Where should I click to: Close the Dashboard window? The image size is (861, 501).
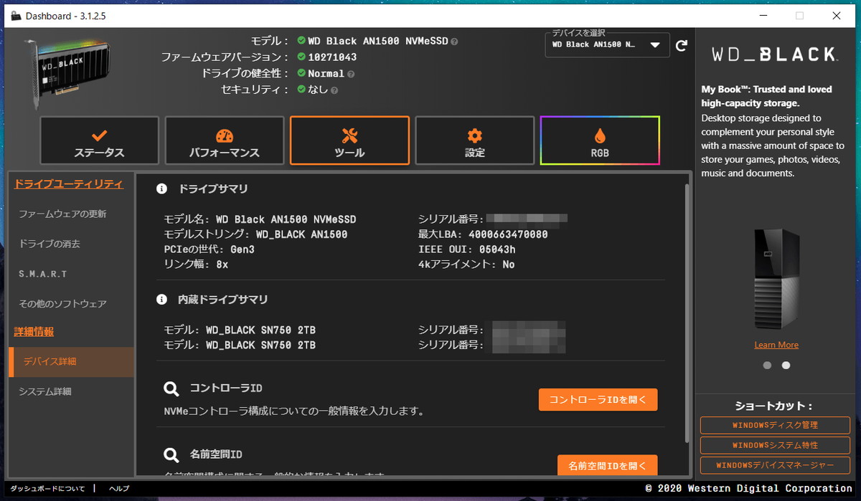(x=837, y=16)
